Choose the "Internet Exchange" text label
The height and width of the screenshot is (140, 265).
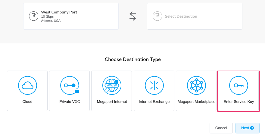click(154, 102)
